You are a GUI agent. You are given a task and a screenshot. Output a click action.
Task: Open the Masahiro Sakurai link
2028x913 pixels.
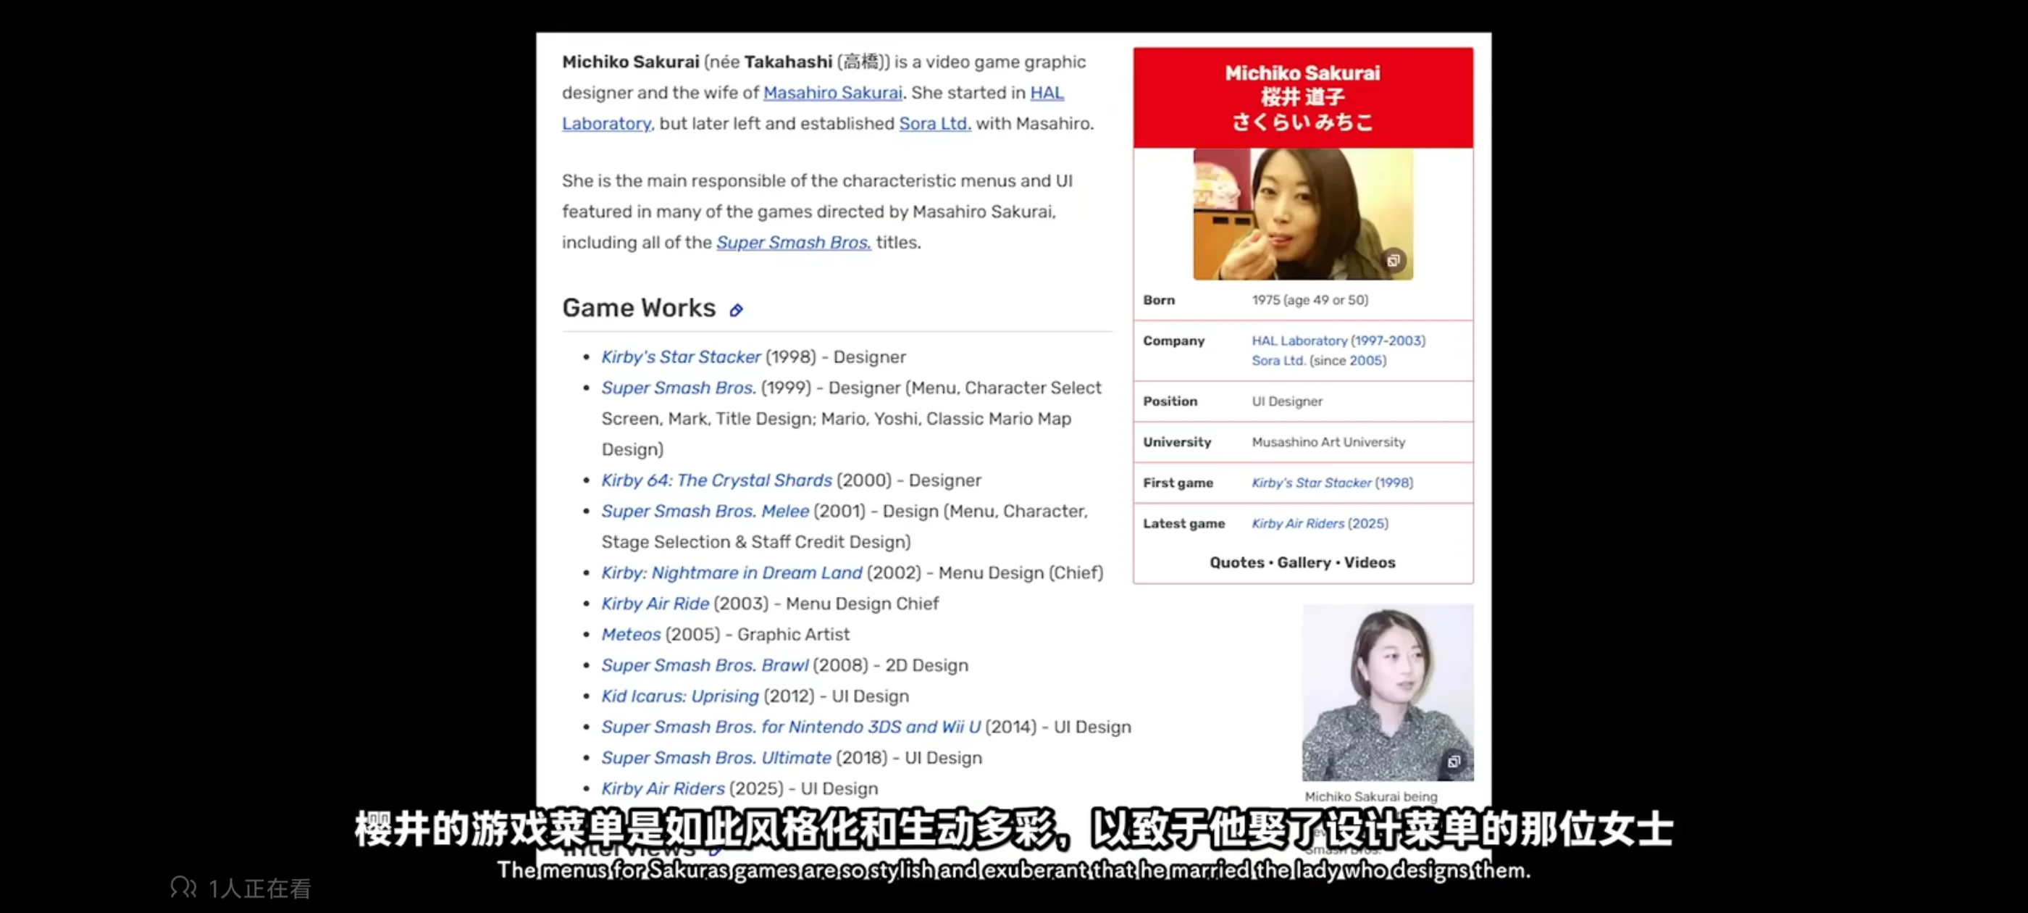coord(832,93)
